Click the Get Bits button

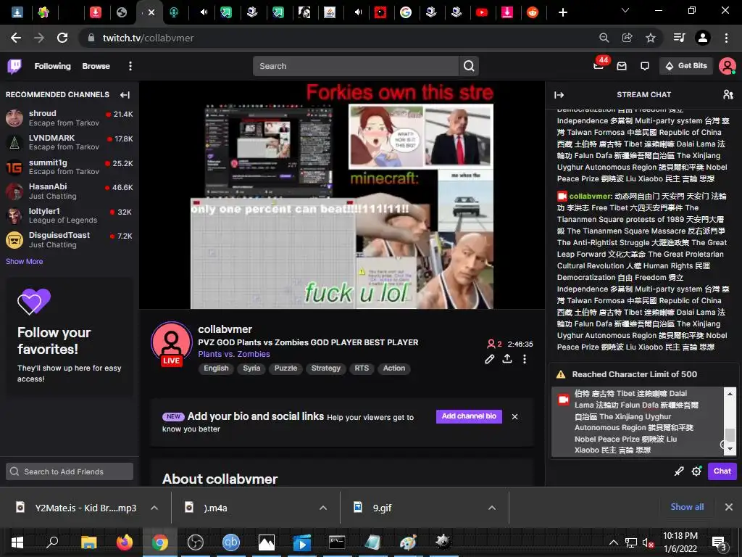click(686, 66)
